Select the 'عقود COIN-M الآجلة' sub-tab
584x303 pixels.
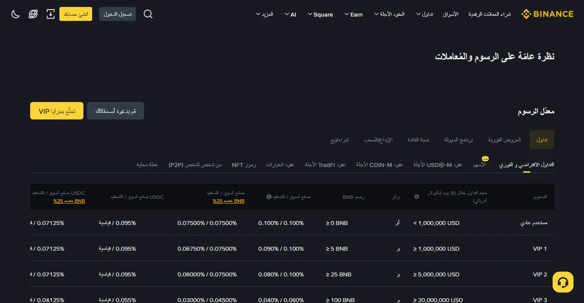pyautogui.click(x=380, y=165)
